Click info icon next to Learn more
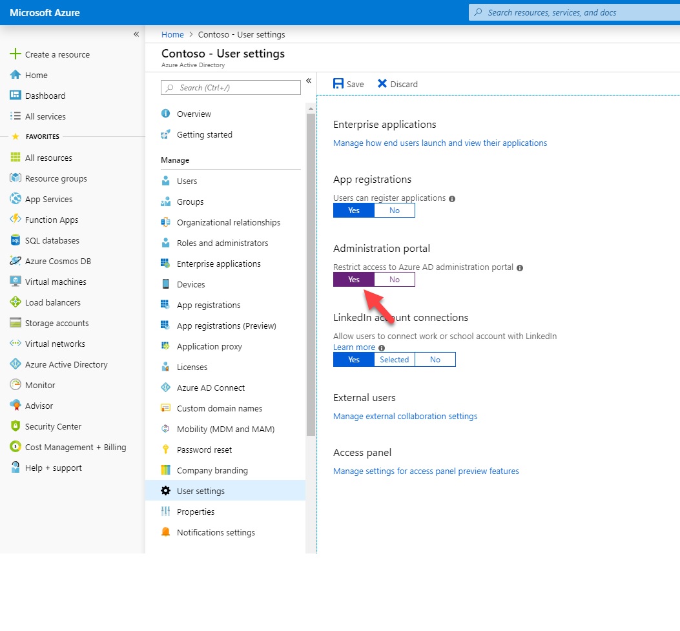Screen dimensions: 680x631 point(382,348)
